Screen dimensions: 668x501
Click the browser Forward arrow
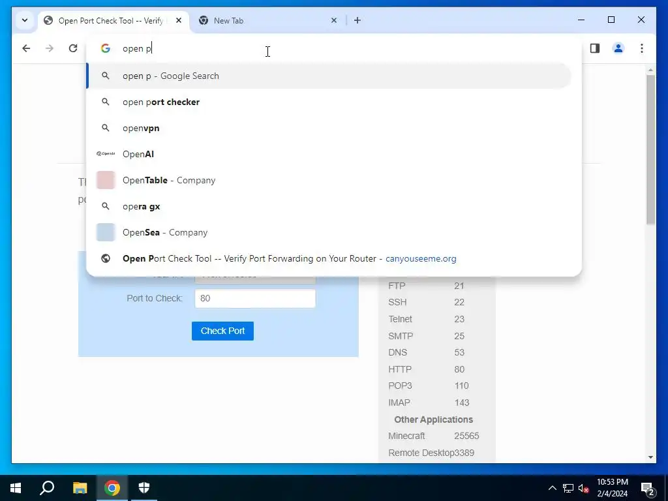click(50, 48)
